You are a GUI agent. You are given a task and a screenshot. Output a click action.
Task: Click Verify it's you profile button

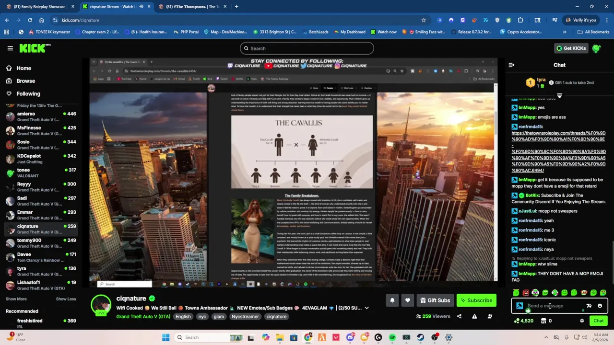click(x=580, y=20)
